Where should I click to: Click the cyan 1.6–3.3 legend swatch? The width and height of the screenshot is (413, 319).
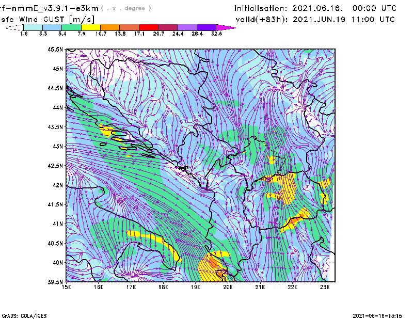click(x=33, y=27)
